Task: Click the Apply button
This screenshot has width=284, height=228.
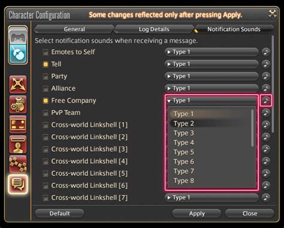Action: 197,214
